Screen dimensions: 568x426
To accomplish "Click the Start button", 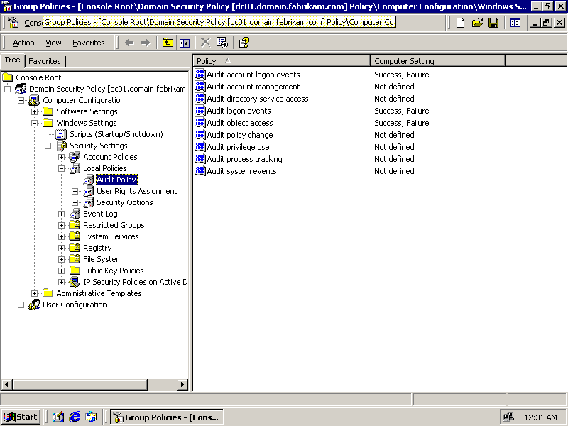I will [x=21, y=417].
